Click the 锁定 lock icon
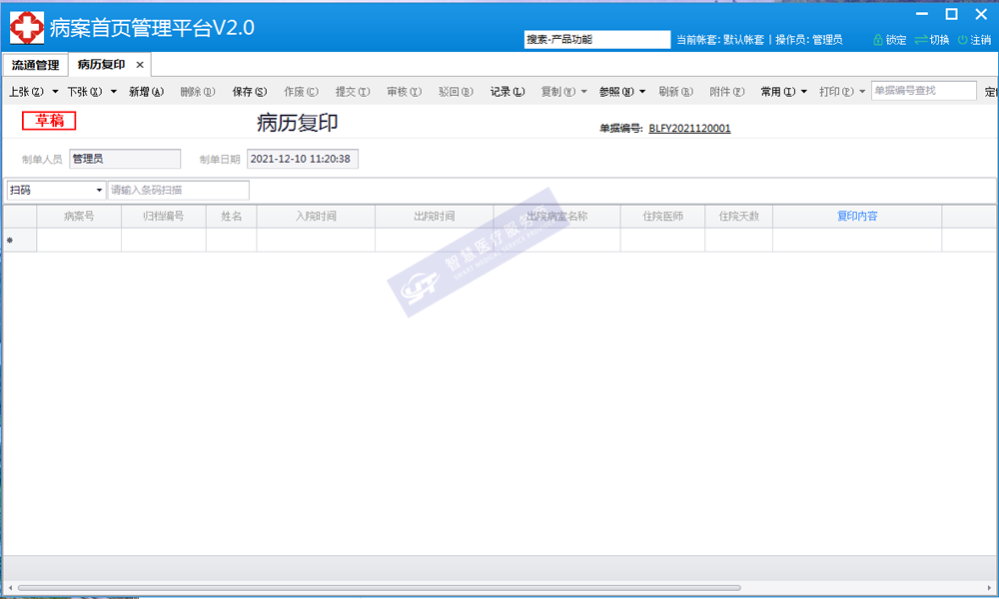999x599 pixels. [878, 40]
